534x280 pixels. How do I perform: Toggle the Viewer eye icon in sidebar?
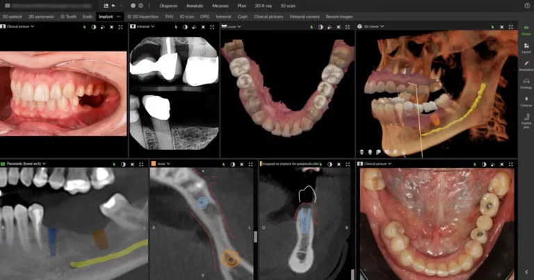tap(526, 28)
